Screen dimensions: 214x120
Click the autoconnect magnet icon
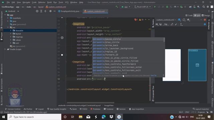pyautogui.click(x=160, y=24)
